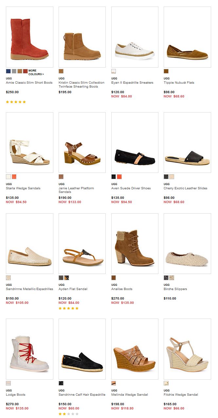Pick the cream swatch for Birche Slippers
218x418 pixels.
pos(172,278)
